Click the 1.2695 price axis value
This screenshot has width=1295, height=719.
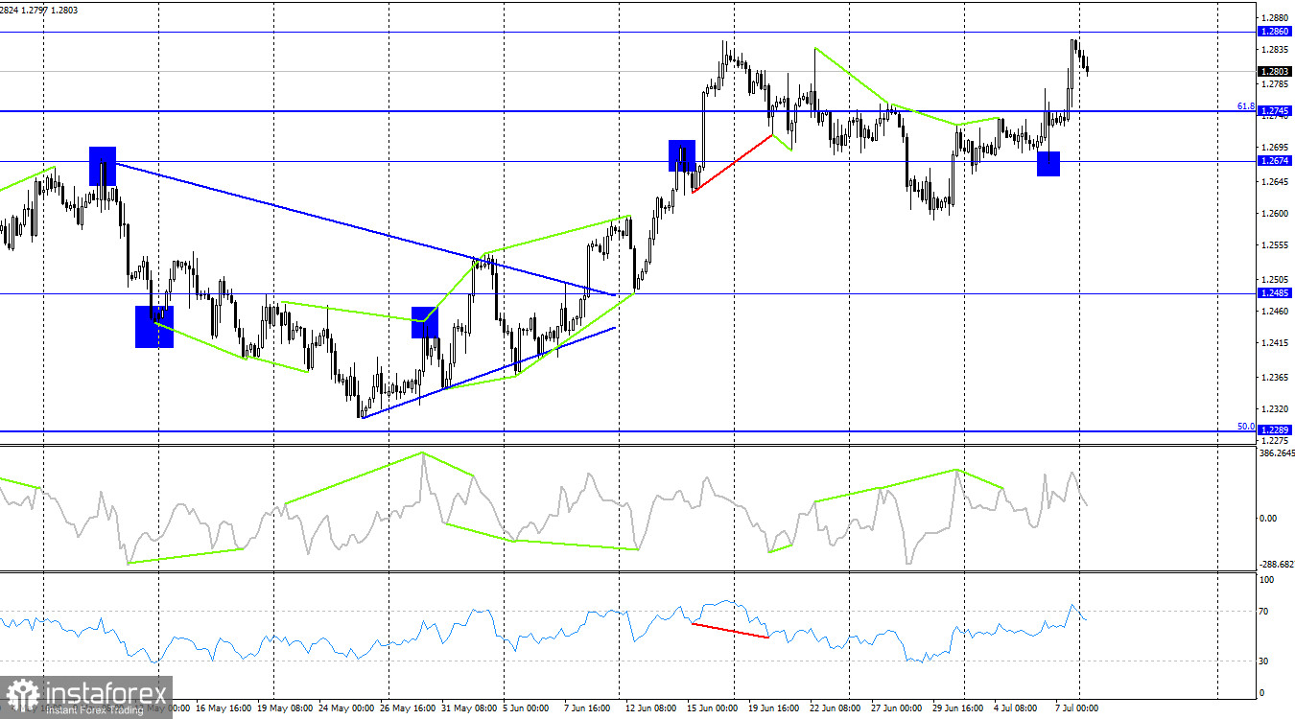point(1276,148)
